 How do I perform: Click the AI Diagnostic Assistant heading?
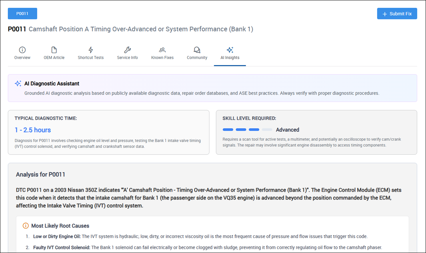pyautogui.click(x=52, y=84)
